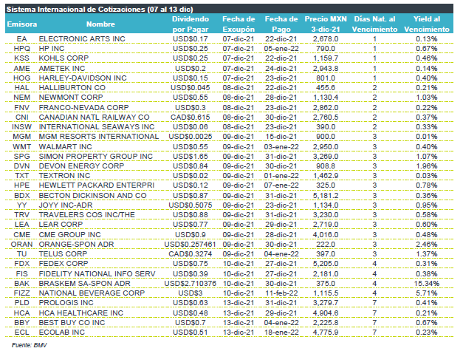
Task: Click the Nombre column header
Action: (100, 24)
